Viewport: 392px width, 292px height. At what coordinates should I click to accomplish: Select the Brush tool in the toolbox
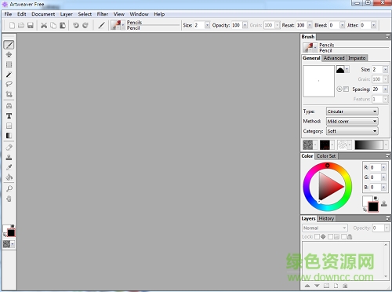tap(9, 45)
